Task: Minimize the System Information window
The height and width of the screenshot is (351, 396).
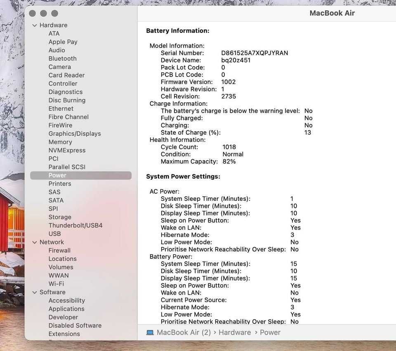Action: [x=43, y=13]
